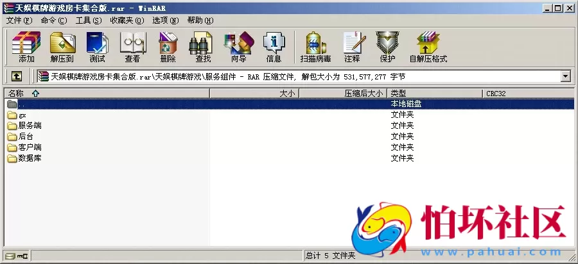
Task: Sort by the 类型 column header
Action: point(435,94)
